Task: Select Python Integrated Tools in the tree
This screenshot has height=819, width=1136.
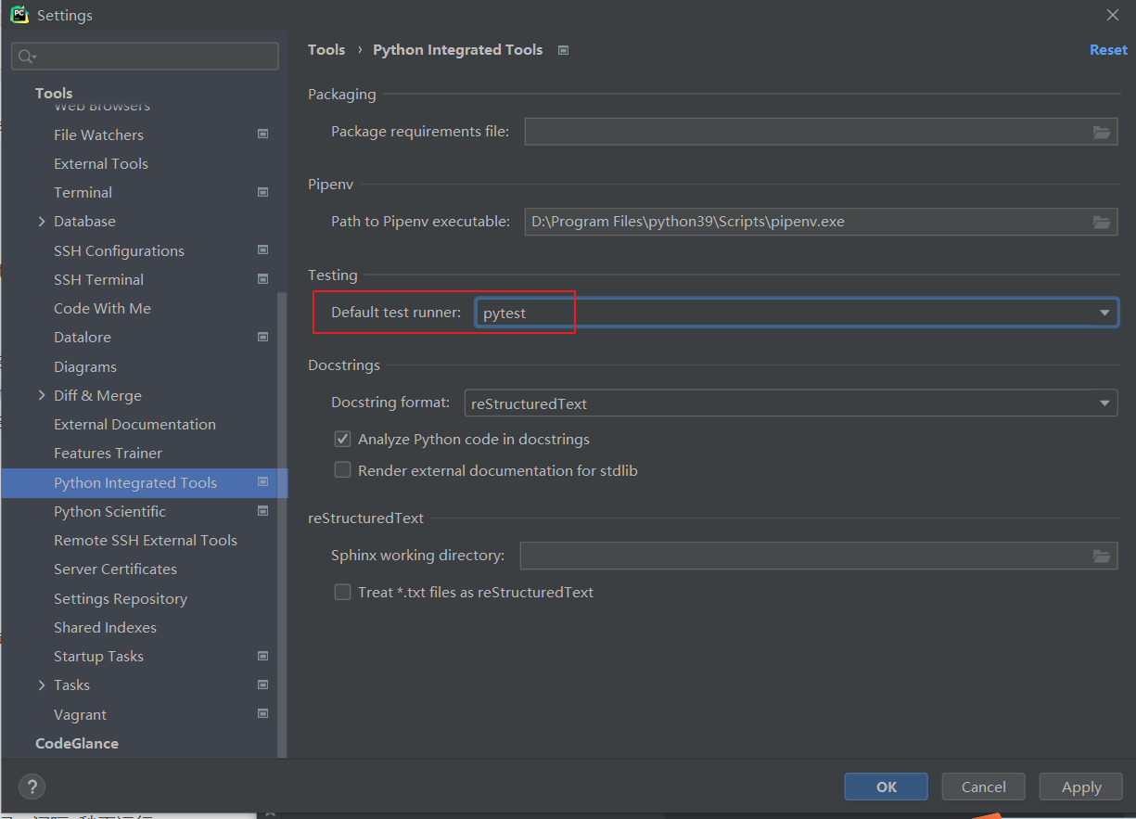Action: click(x=135, y=482)
